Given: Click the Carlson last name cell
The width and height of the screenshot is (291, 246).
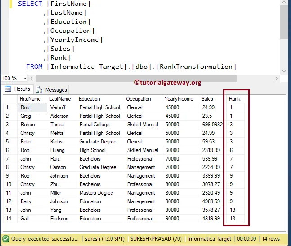Looking at the screenshot, I should [x=62, y=167].
